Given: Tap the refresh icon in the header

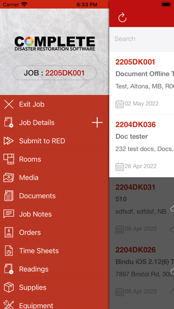Looking at the screenshot, I should tap(122, 18).
